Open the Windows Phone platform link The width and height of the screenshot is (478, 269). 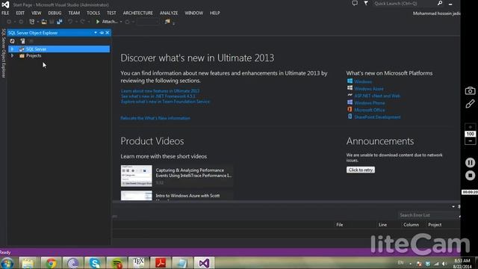coord(370,103)
